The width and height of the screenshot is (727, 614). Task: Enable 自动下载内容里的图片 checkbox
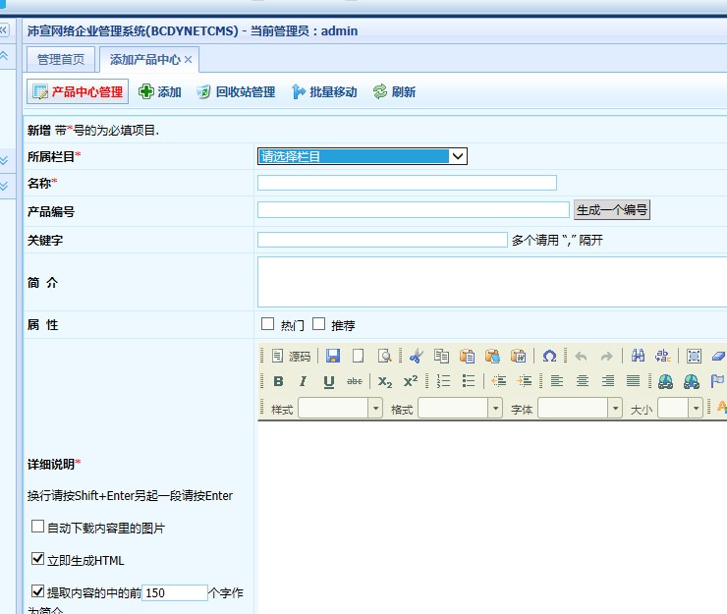click(x=38, y=527)
